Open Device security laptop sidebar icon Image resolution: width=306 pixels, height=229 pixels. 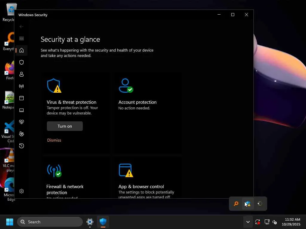22,110
